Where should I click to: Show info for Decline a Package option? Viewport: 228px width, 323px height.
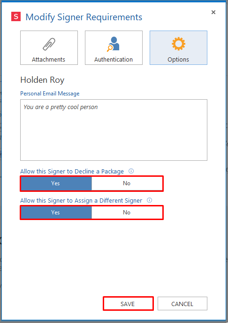(x=131, y=171)
